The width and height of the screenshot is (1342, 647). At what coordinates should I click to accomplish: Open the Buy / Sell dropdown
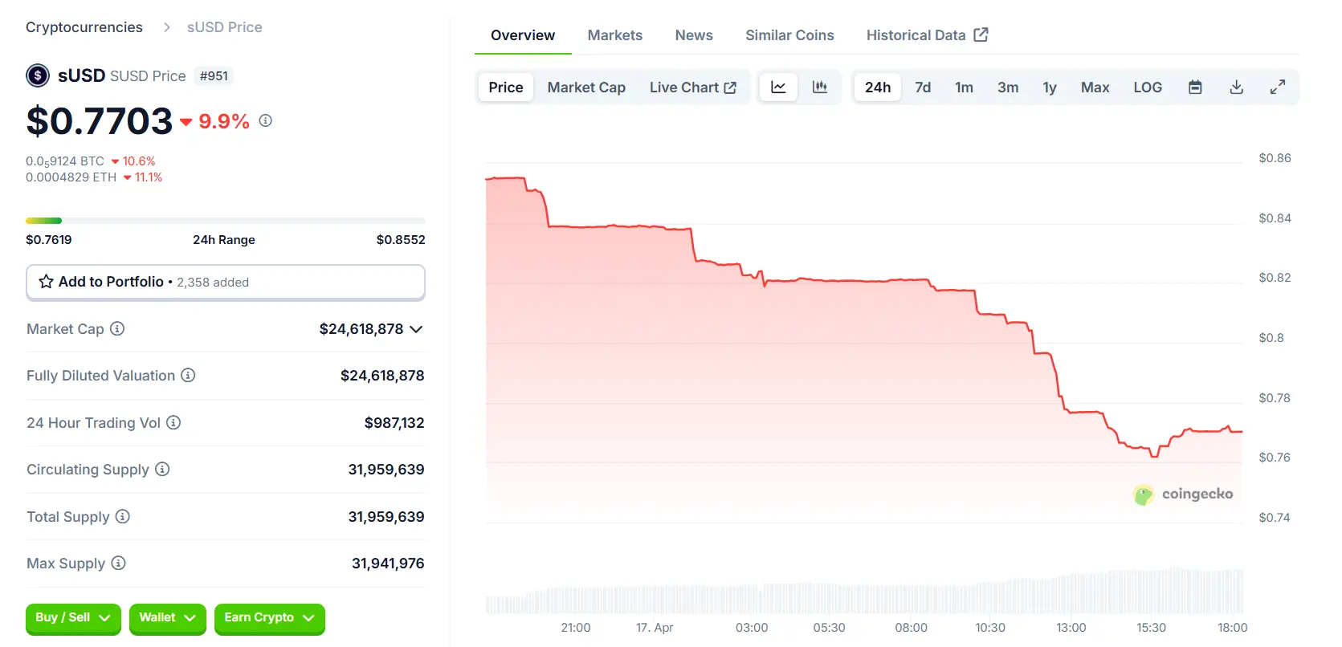[73, 618]
